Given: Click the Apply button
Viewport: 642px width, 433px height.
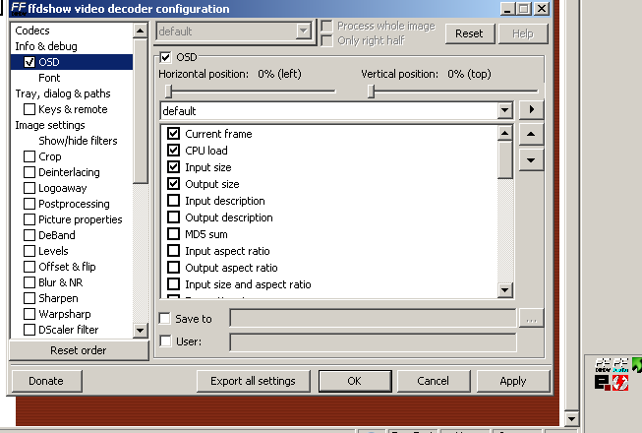Looking at the screenshot, I should (x=512, y=381).
